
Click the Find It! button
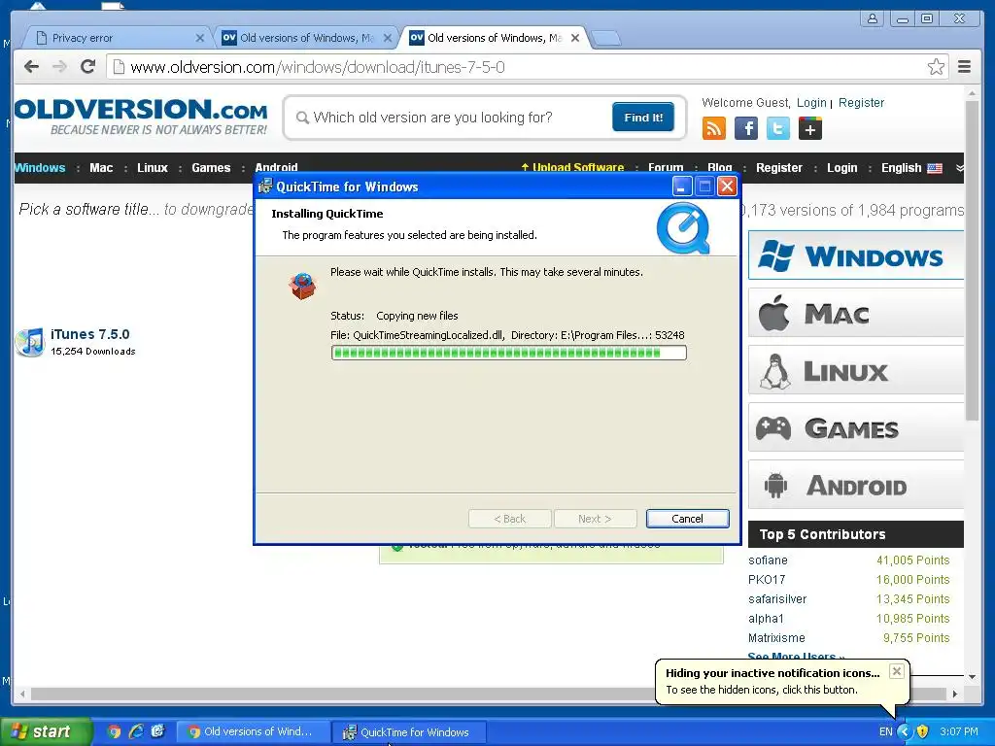[x=643, y=118]
